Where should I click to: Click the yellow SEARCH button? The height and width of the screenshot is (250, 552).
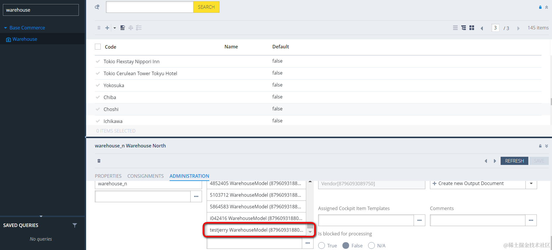[x=206, y=7]
